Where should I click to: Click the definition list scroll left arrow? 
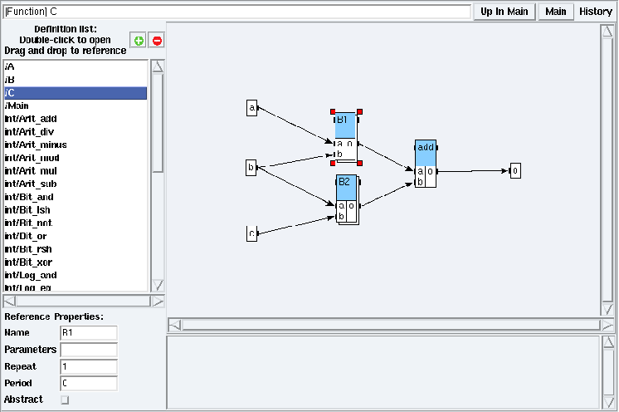point(9,302)
